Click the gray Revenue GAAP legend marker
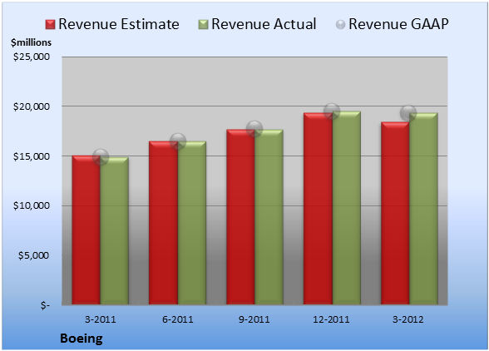The height and width of the screenshot is (351, 489). [x=340, y=25]
